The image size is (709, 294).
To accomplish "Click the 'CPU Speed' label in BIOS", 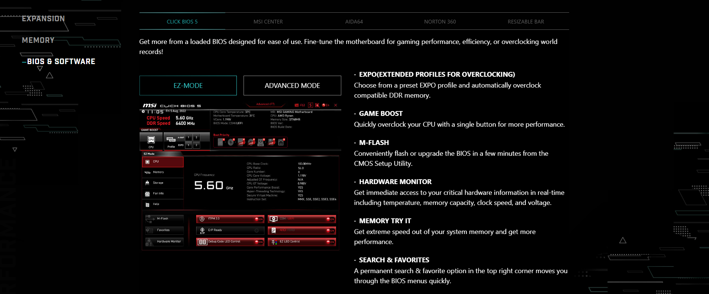I will point(158,118).
